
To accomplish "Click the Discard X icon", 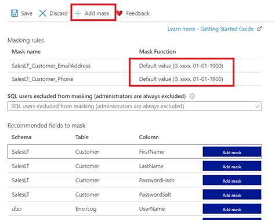I will click(42, 13).
